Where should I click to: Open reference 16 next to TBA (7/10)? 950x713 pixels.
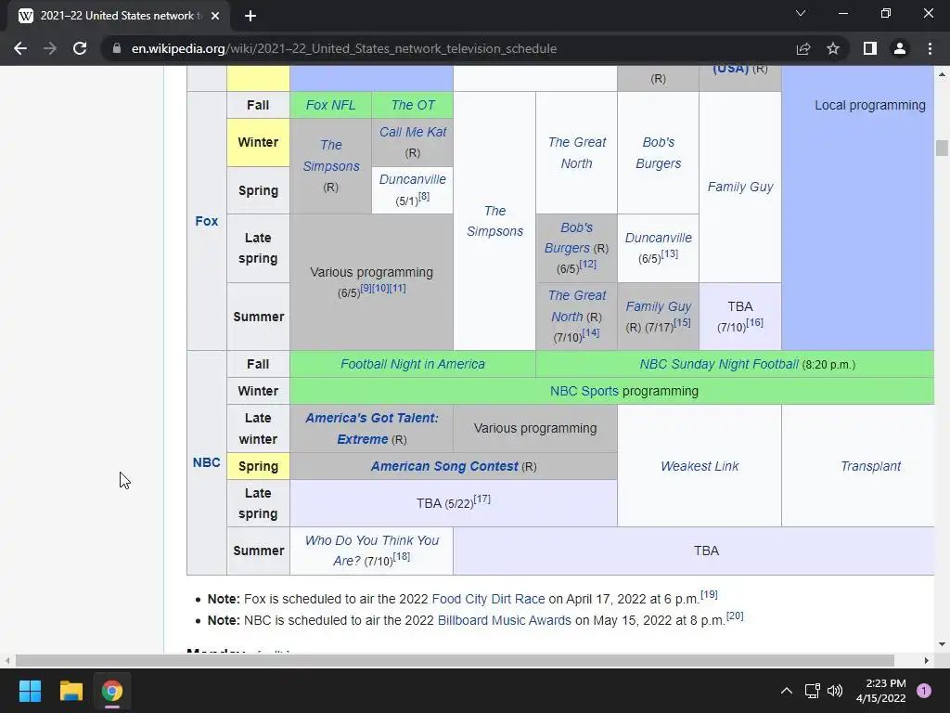[754, 322]
